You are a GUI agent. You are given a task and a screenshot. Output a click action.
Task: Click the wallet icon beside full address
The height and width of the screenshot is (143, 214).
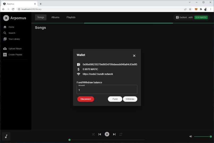(x=79, y=64)
